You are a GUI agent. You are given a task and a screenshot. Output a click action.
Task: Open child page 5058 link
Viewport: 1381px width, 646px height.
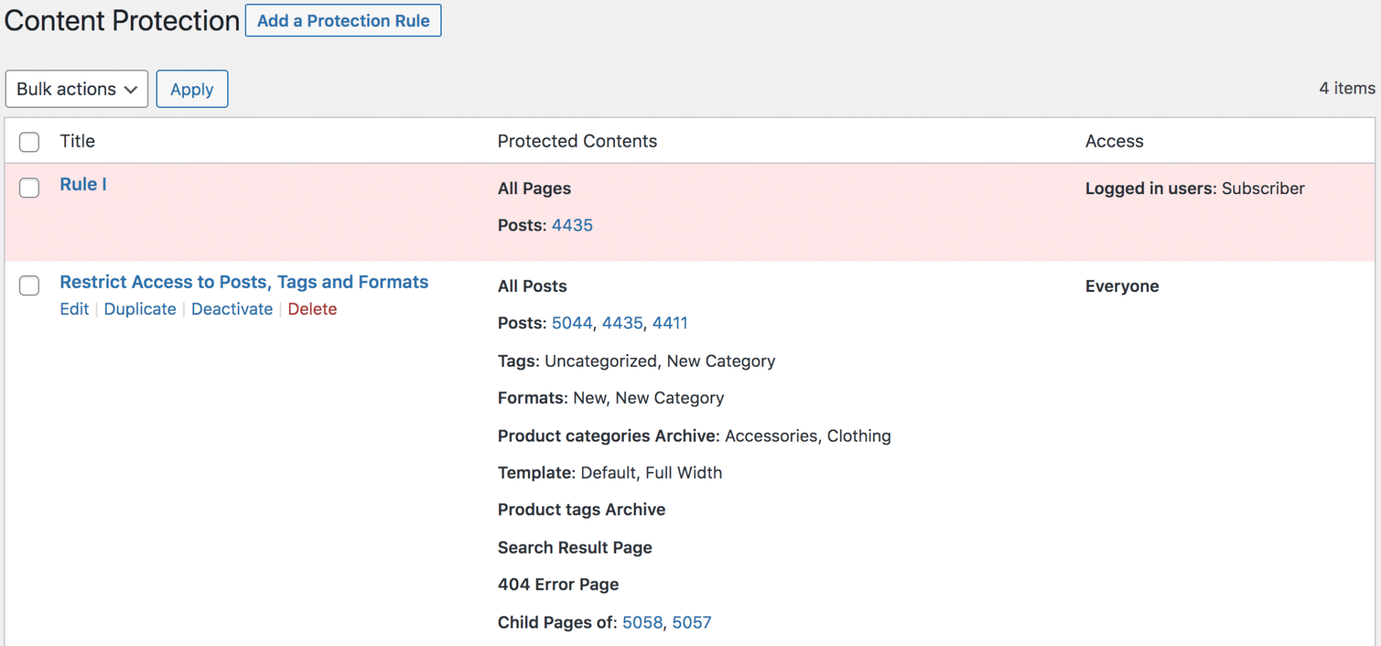coord(643,622)
